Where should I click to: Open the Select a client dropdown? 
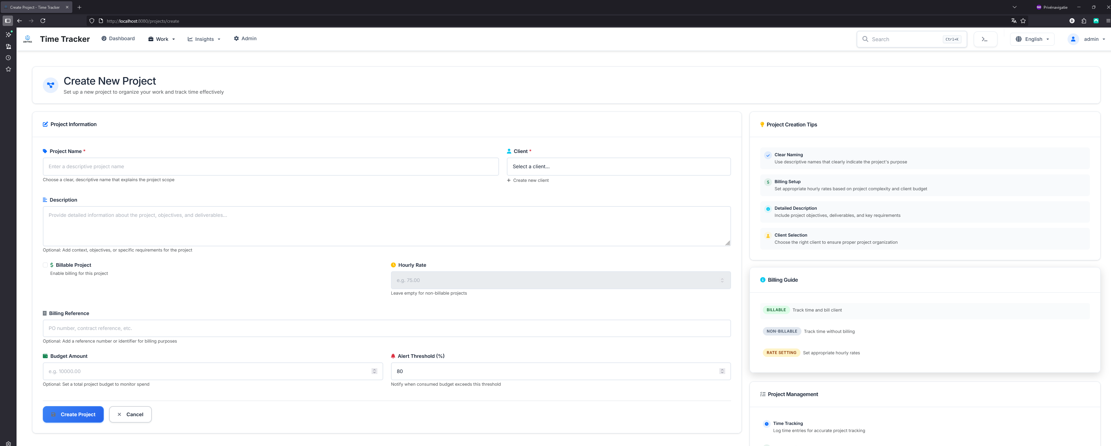click(618, 166)
